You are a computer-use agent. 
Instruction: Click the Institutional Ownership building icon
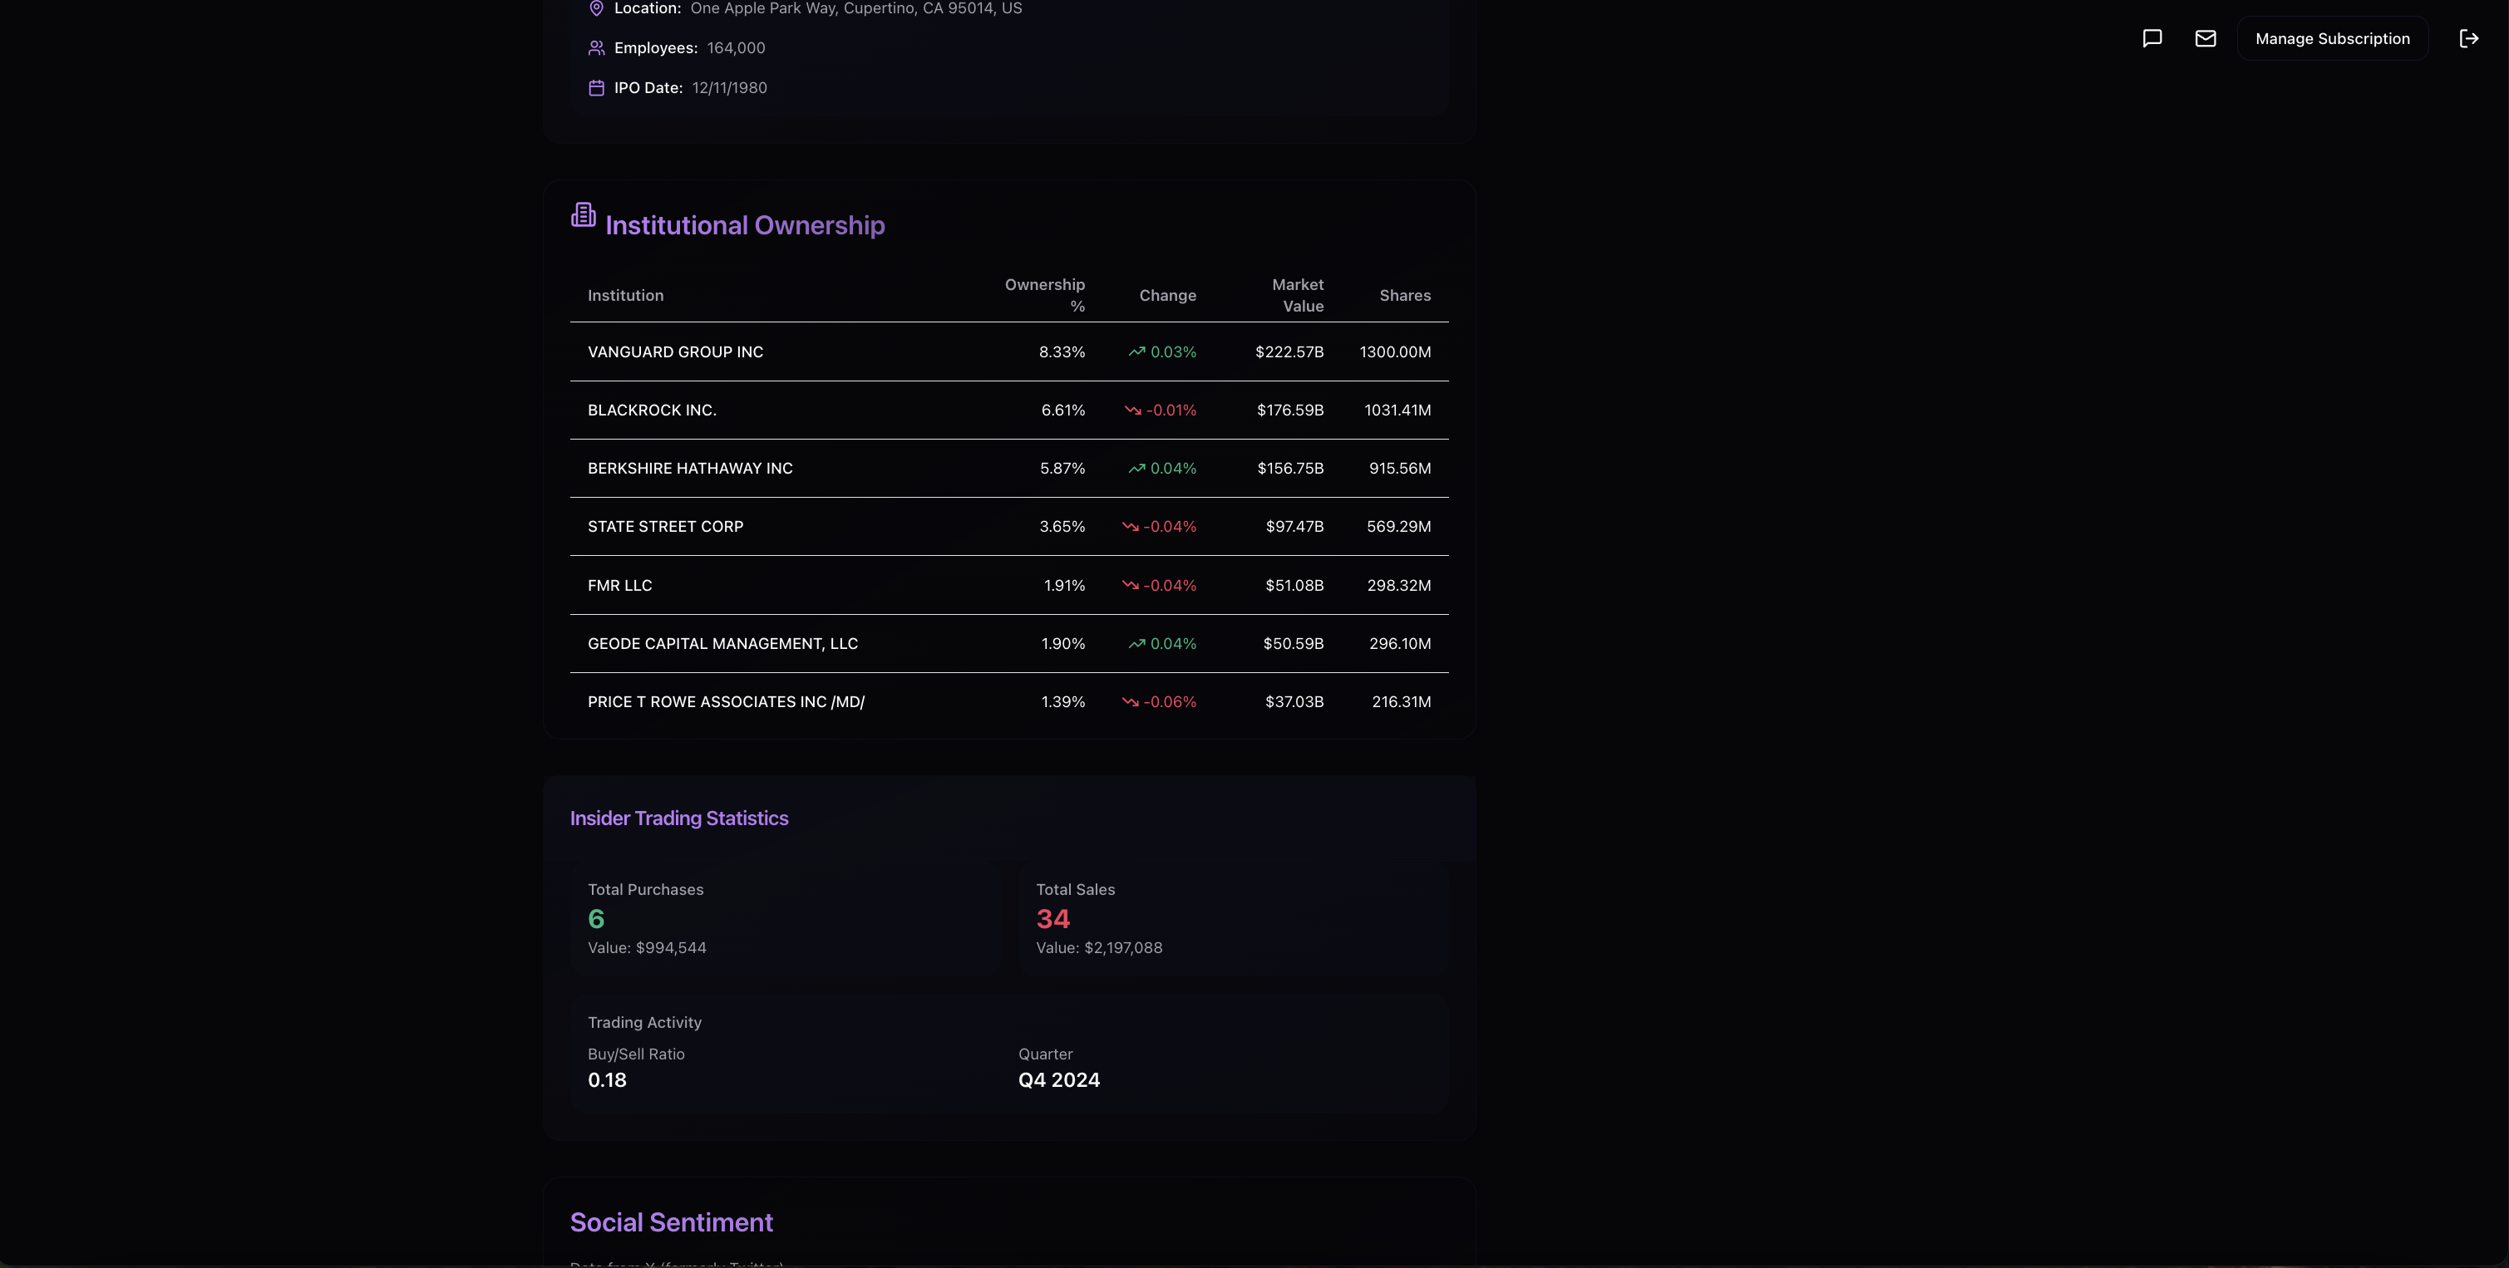point(584,215)
